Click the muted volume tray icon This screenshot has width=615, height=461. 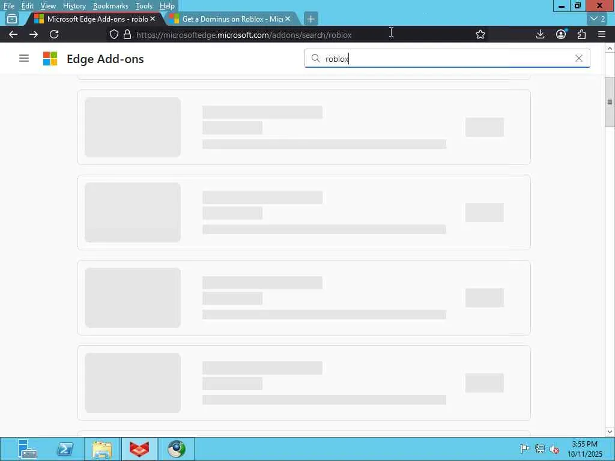click(x=554, y=449)
